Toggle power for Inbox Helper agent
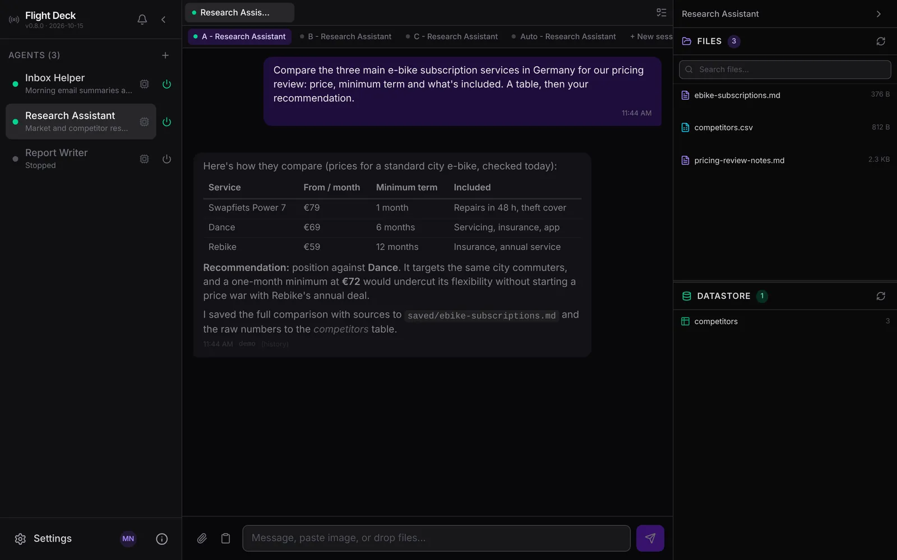 [x=167, y=84]
